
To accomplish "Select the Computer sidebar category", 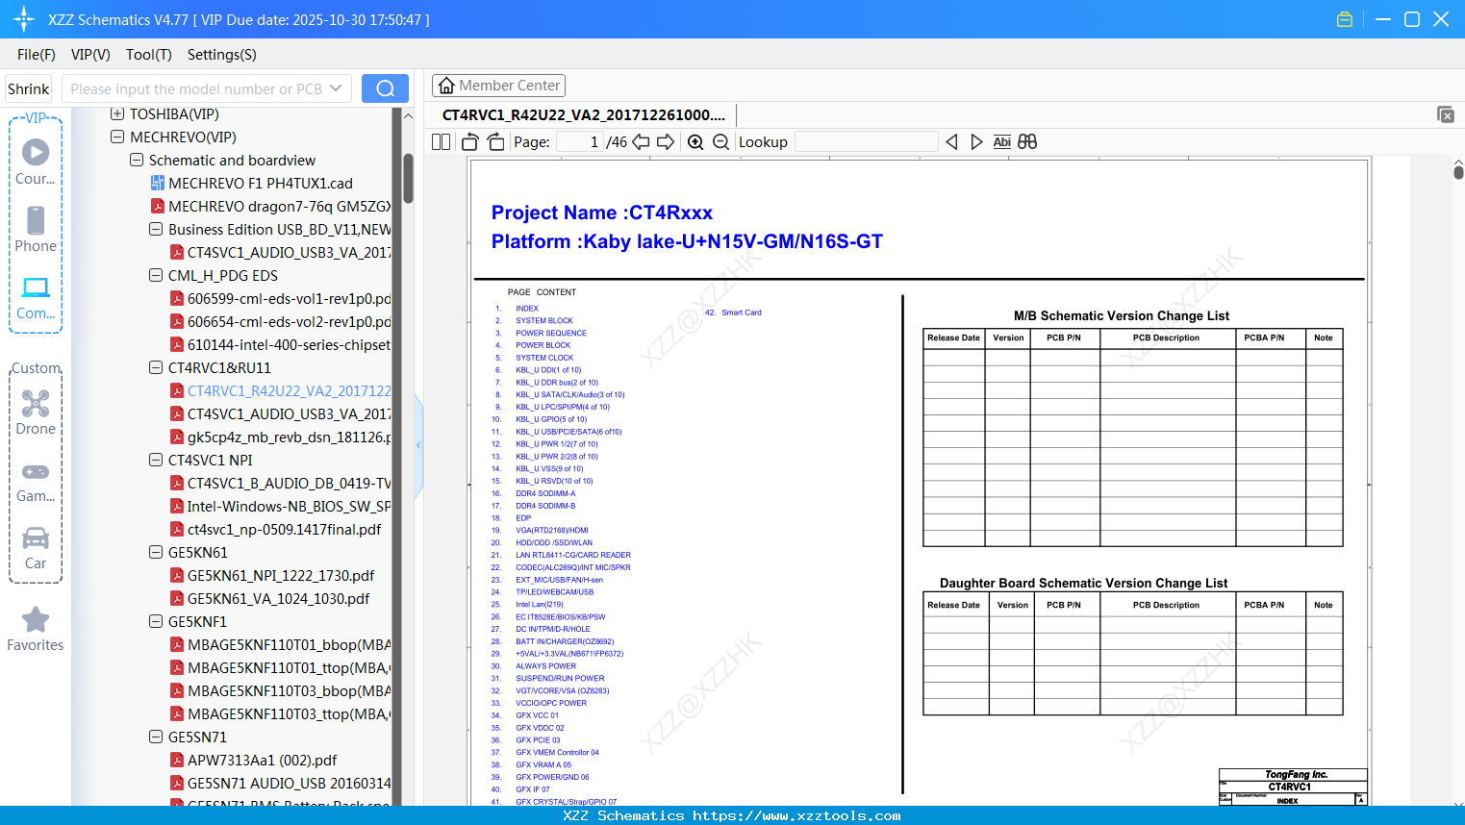I will (36, 297).
